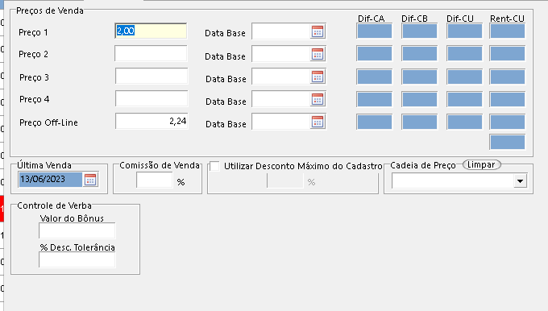Click the Dif-CB box in Preço Off-Line row

pos(419,122)
